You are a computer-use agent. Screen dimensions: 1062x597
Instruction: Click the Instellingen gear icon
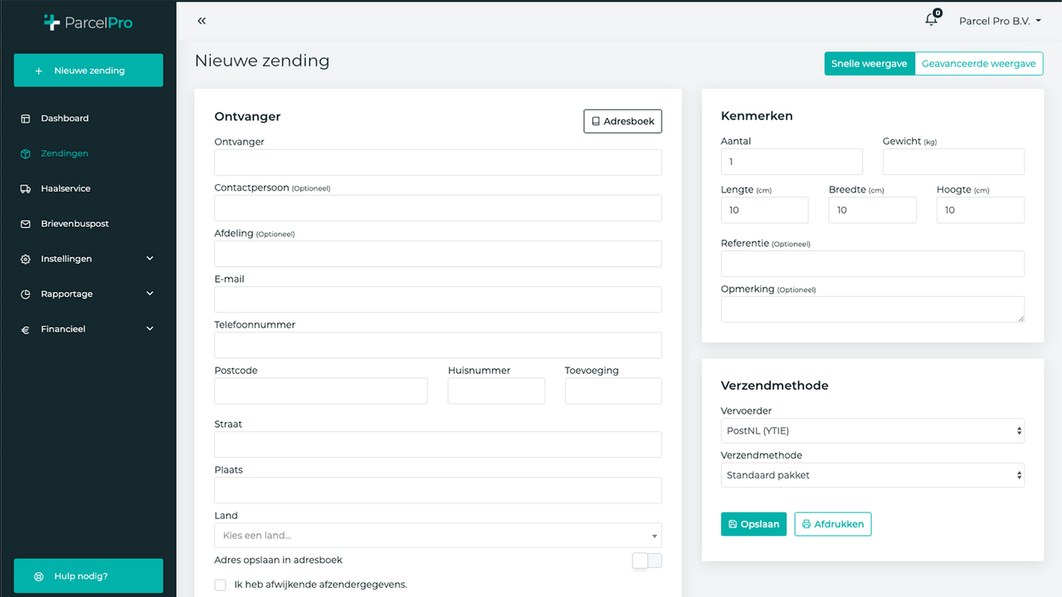tap(26, 259)
